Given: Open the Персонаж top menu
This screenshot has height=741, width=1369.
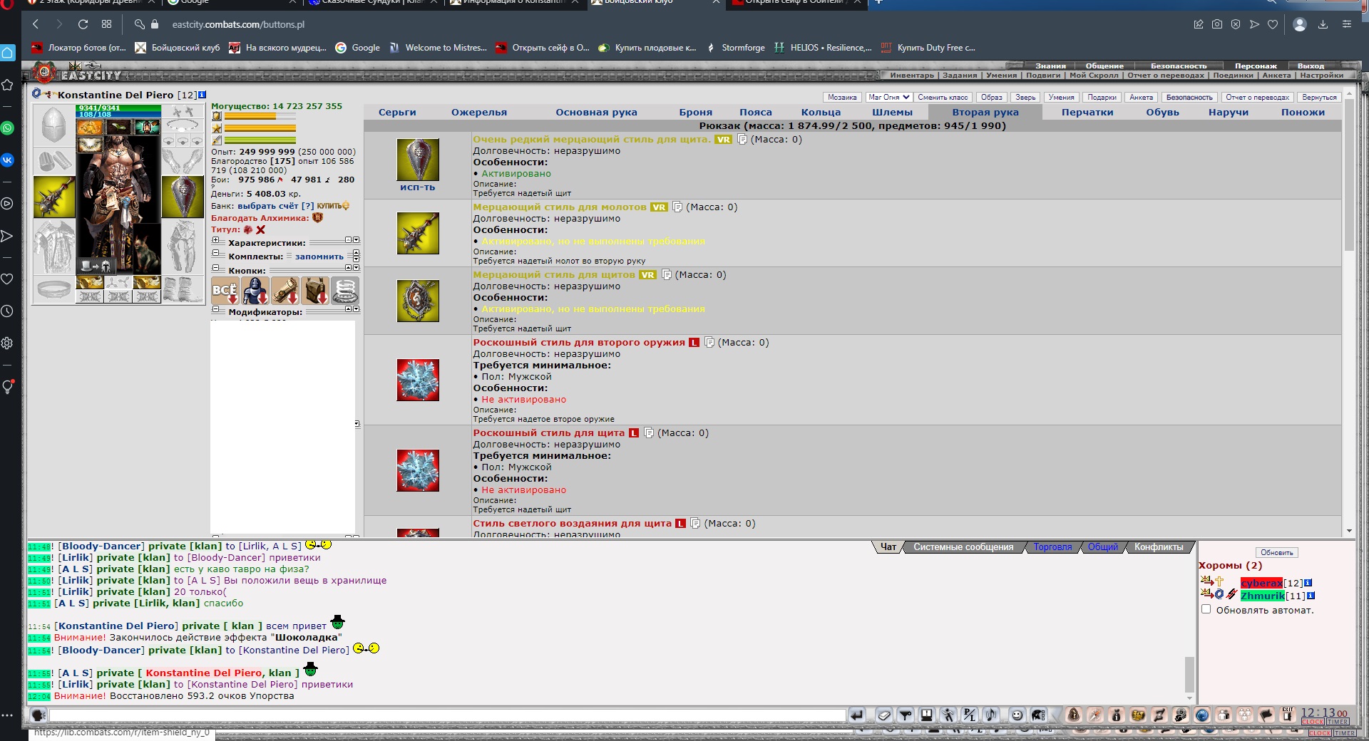Looking at the screenshot, I should coord(1256,66).
